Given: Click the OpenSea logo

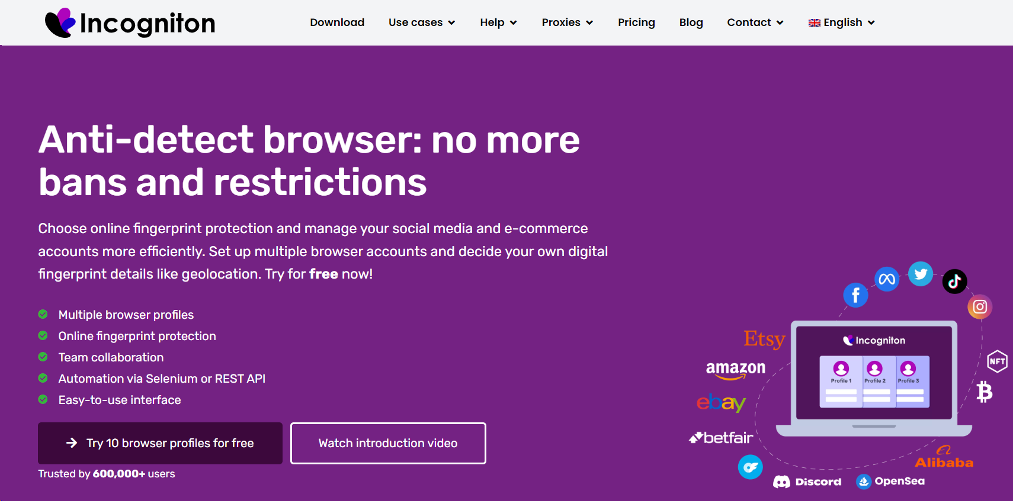Looking at the screenshot, I should (890, 481).
